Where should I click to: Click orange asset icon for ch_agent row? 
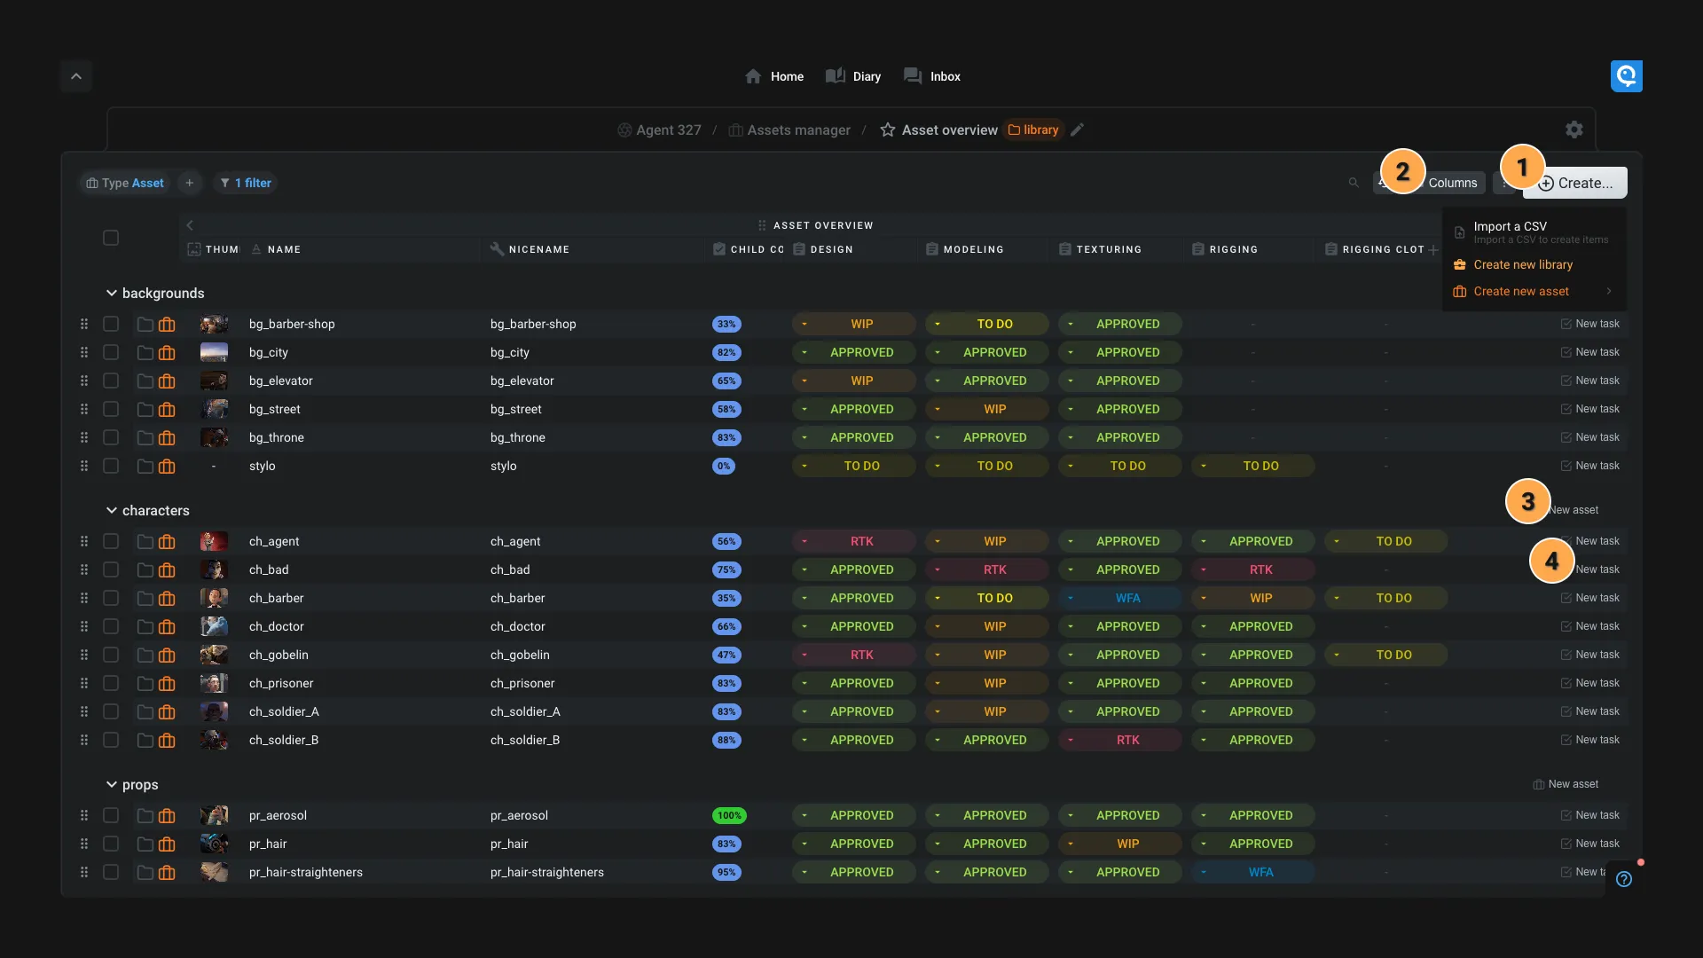167,542
